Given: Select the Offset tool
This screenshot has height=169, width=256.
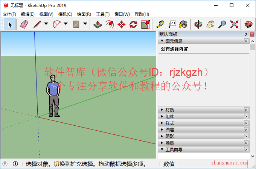Looking at the screenshot, I should (x=110, y=24).
